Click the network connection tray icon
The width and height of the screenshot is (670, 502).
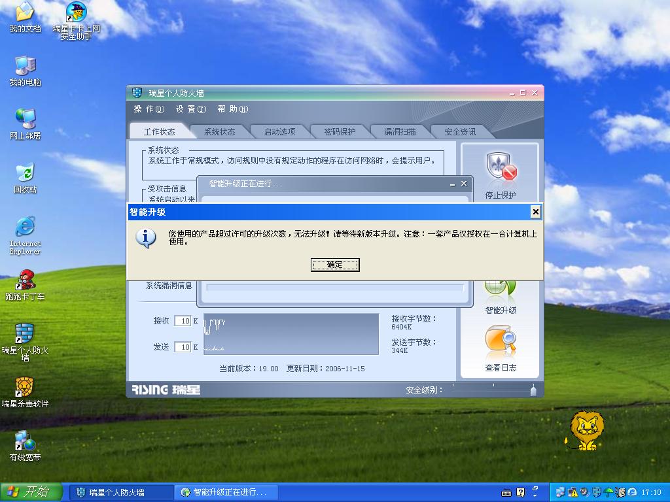pyautogui.click(x=560, y=492)
